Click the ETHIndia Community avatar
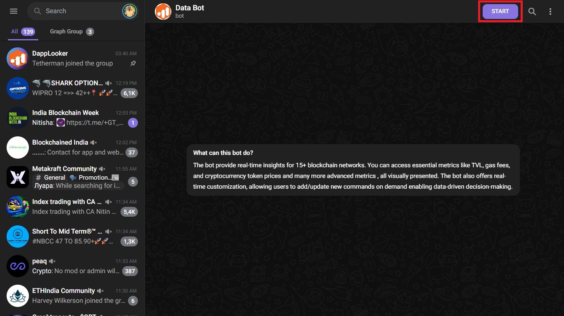This screenshot has height=316, width=564. tap(17, 296)
